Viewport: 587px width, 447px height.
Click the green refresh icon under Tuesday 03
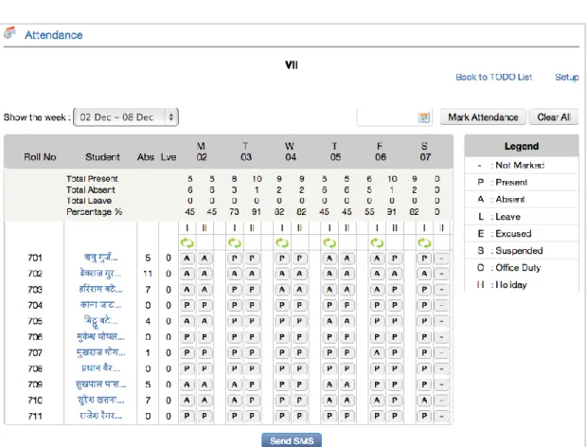click(235, 243)
